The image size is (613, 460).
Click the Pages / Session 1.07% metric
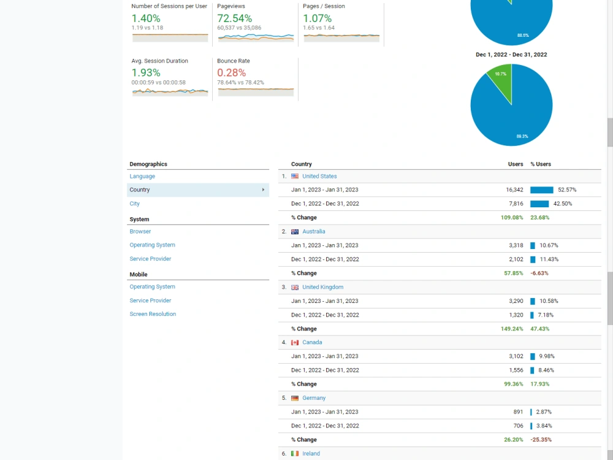[x=318, y=18]
